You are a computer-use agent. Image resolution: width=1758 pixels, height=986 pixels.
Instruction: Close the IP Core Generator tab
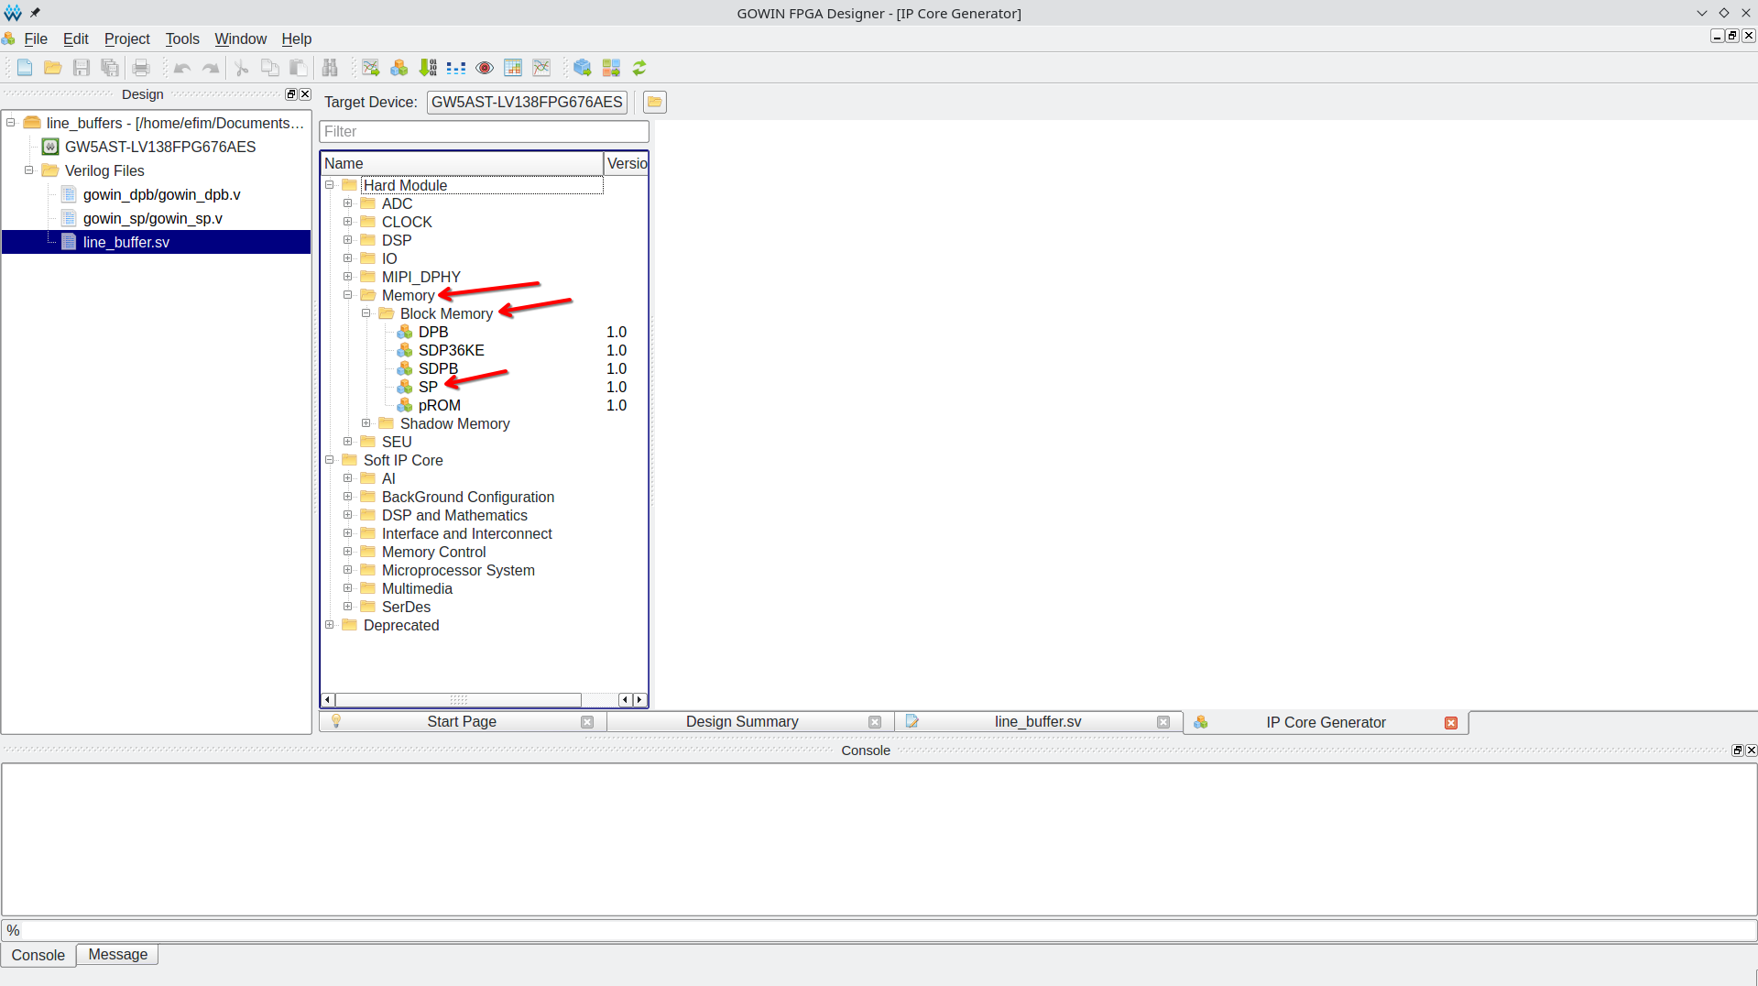pyautogui.click(x=1451, y=723)
